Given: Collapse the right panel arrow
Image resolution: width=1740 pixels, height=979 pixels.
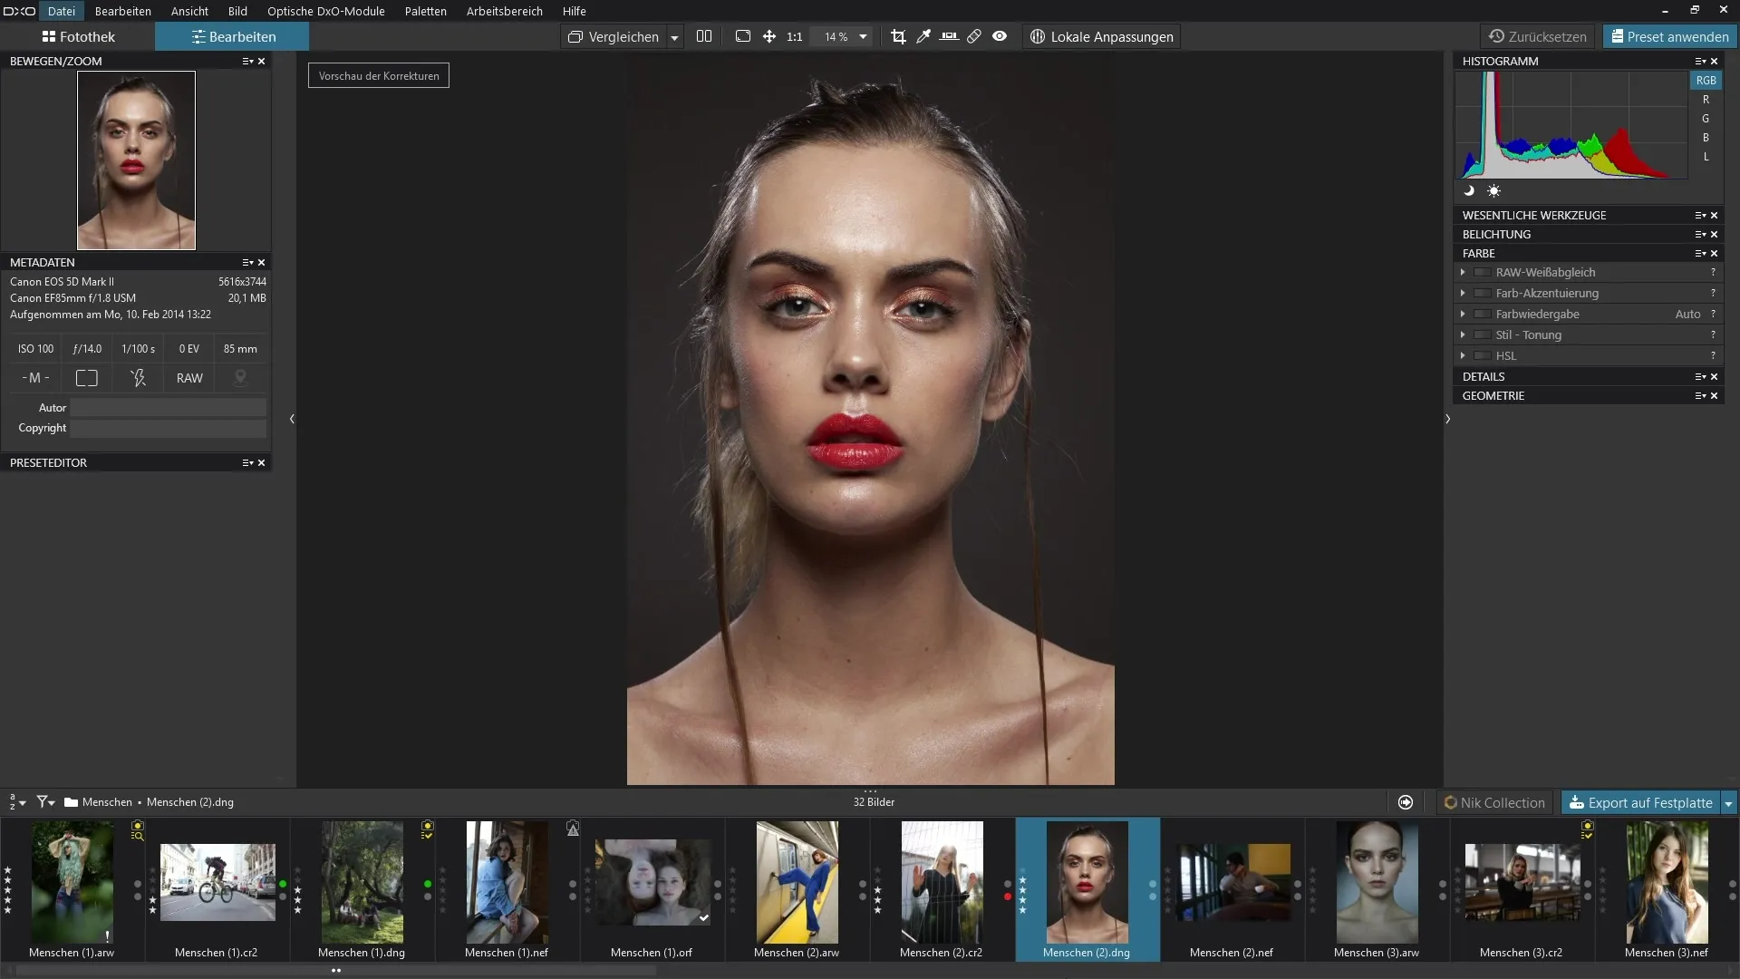Looking at the screenshot, I should click(x=1447, y=419).
